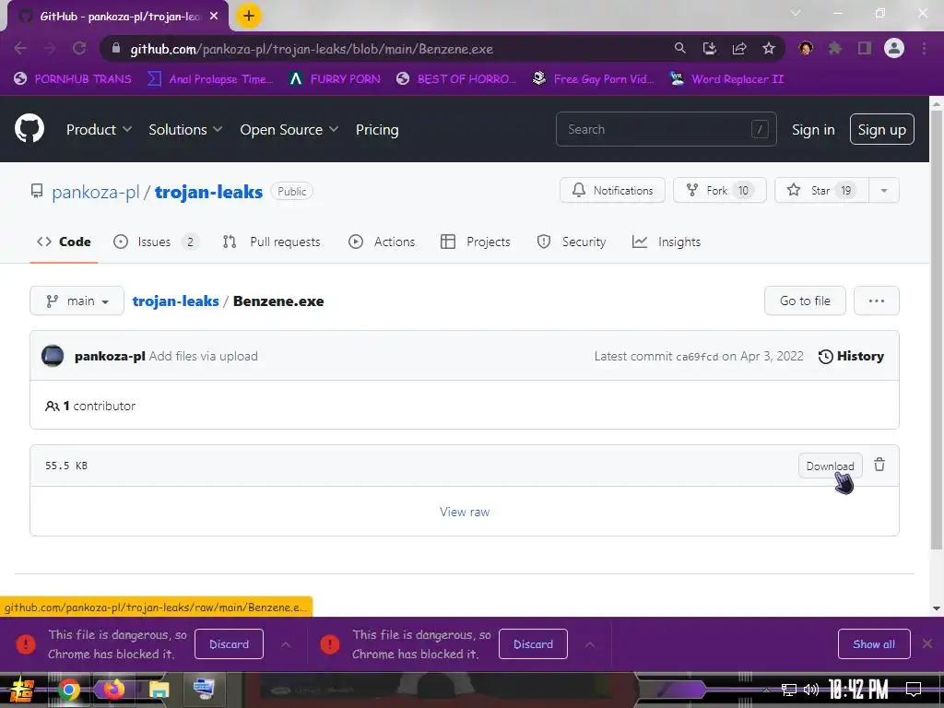This screenshot has height=708, width=944.
Task: Click the install app icon in address bar
Action: 710,48
